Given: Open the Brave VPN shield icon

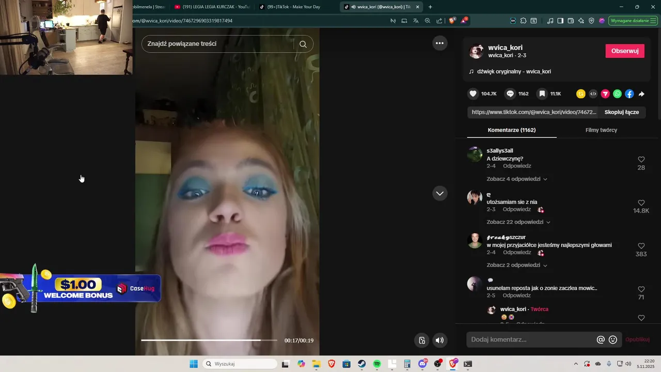Looking at the screenshot, I should [591, 21].
